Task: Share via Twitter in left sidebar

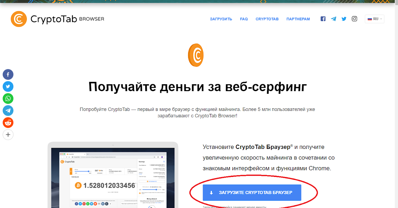Action: coord(8,87)
